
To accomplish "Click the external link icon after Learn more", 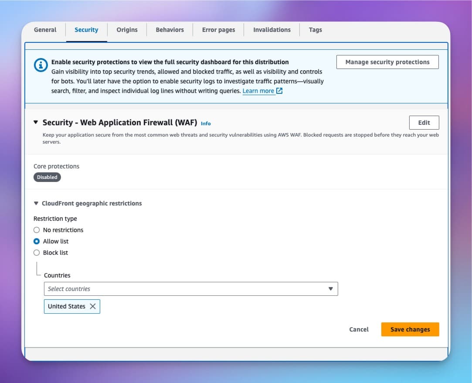I will (279, 91).
